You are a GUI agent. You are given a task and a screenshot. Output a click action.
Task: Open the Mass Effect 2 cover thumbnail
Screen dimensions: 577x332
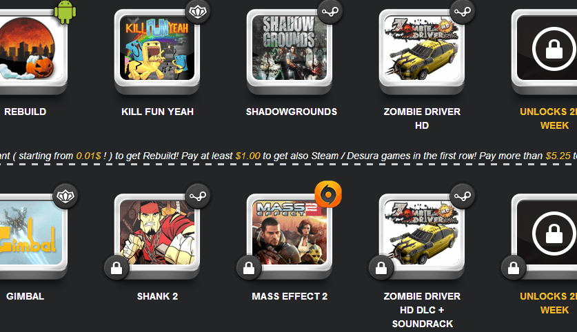click(x=290, y=232)
